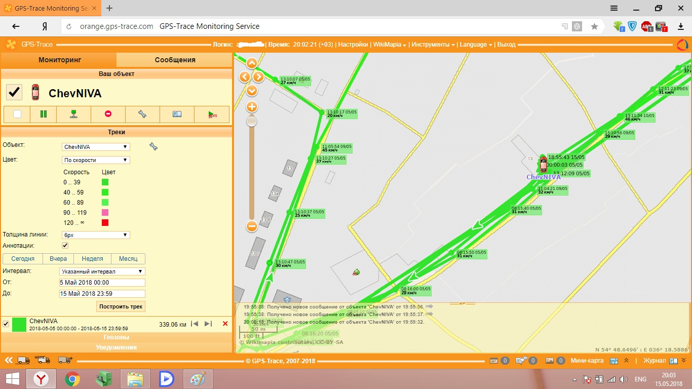This screenshot has width=692, height=389.
Task: Collapse the left panel with double arrow
Action: pyautogui.click(x=9, y=361)
